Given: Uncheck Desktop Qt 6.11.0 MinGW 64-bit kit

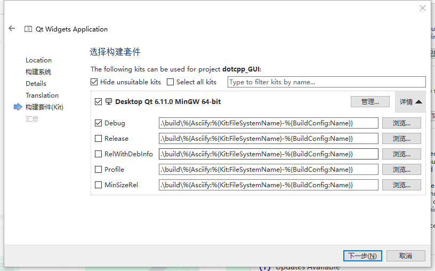Looking at the screenshot, I should click(98, 101).
